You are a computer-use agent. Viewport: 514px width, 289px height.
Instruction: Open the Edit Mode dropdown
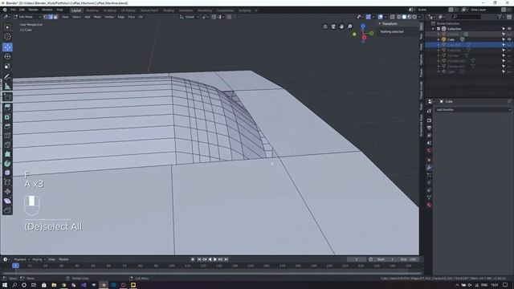(27, 17)
